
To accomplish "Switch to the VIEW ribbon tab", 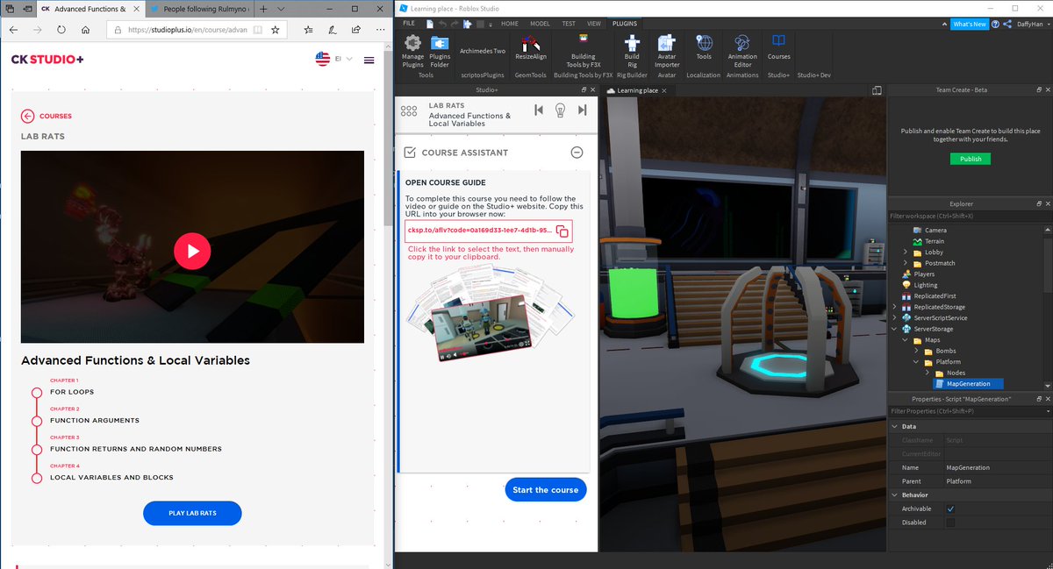I will coord(594,24).
